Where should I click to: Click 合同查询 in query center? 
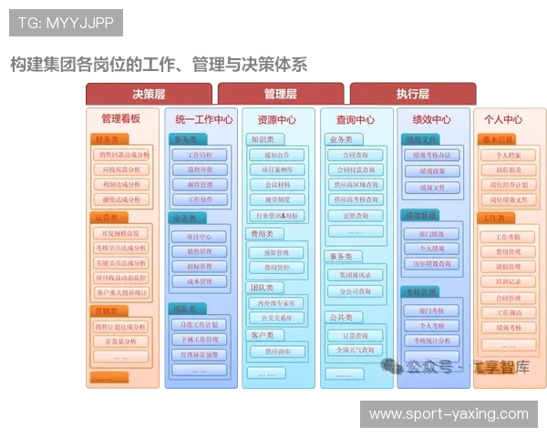pyautogui.click(x=356, y=155)
